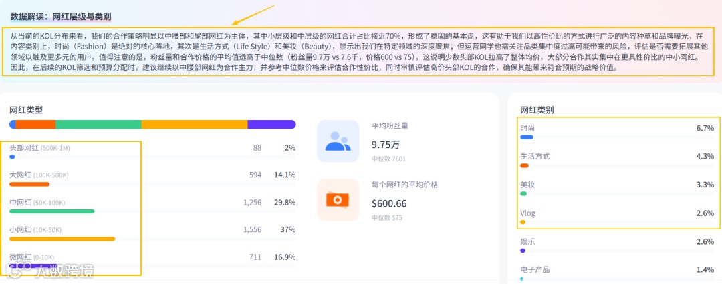
Task: Click the 3.3% value for 美妆
Action: (705, 185)
